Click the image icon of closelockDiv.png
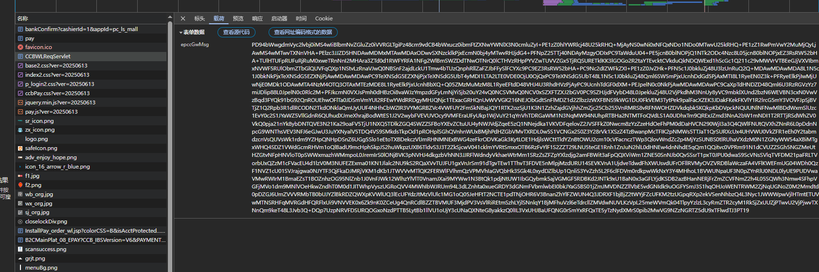Viewport: 819px width, 272px height. (x=20, y=221)
